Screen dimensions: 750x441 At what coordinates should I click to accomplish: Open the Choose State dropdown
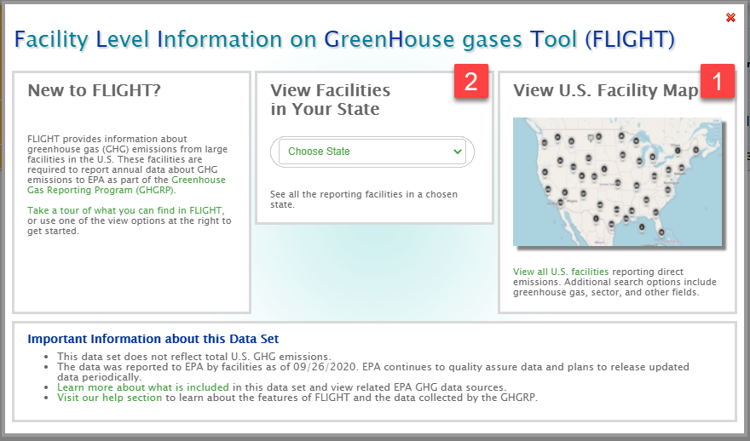pos(372,152)
